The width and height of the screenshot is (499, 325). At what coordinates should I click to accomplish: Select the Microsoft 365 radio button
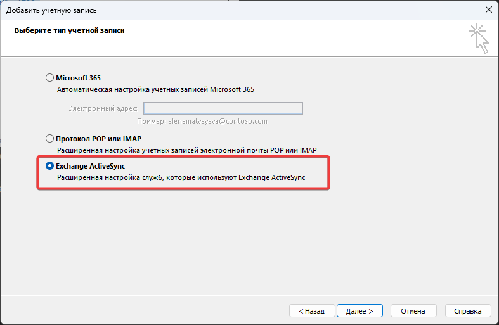coord(50,78)
